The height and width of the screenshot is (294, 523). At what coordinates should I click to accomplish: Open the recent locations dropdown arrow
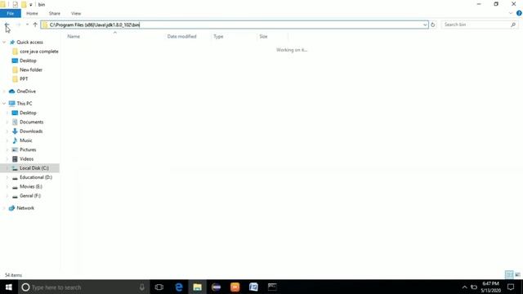click(27, 24)
